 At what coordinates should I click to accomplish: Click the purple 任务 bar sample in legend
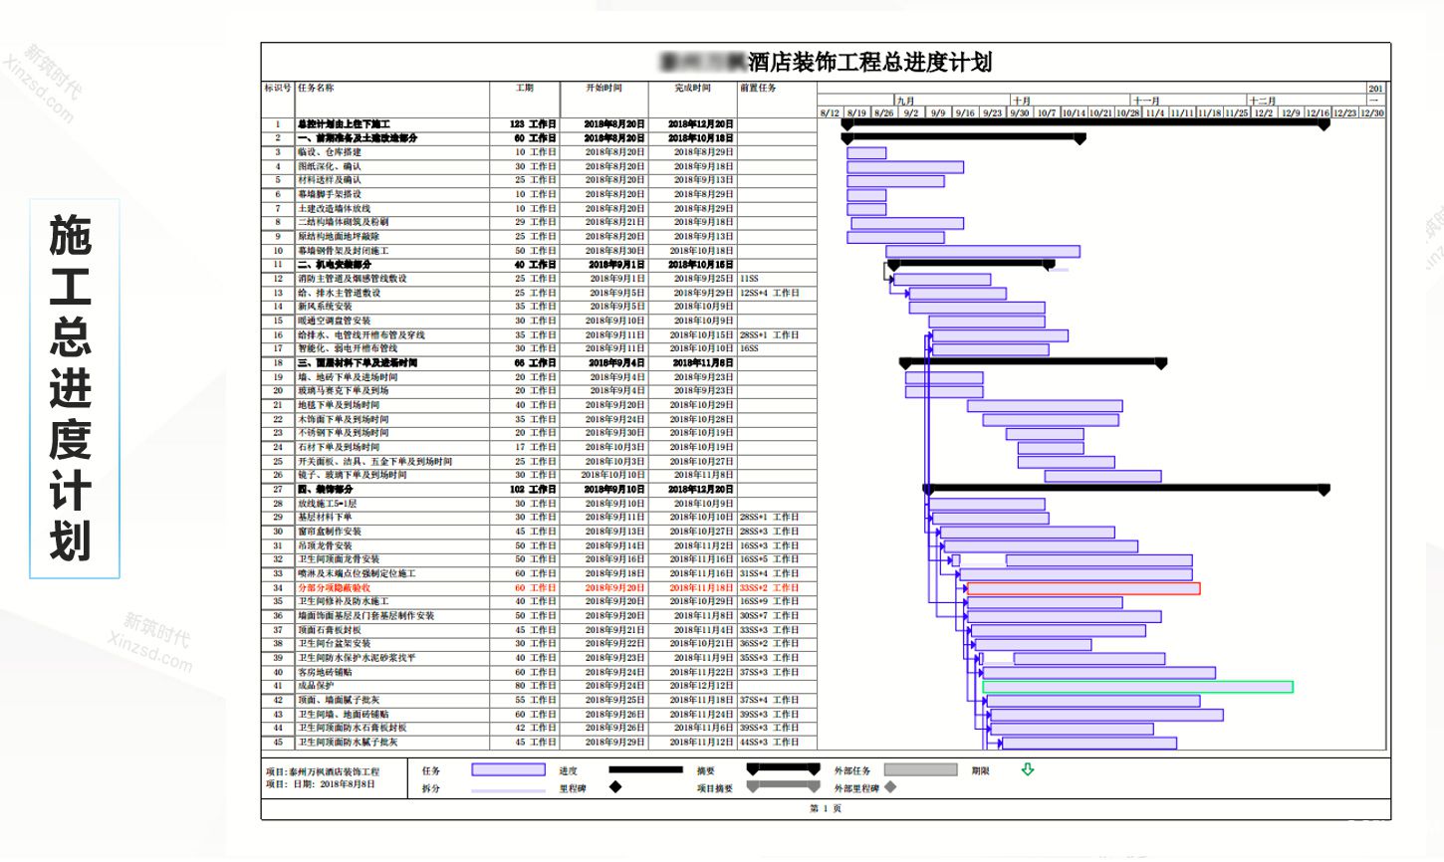[x=509, y=769]
